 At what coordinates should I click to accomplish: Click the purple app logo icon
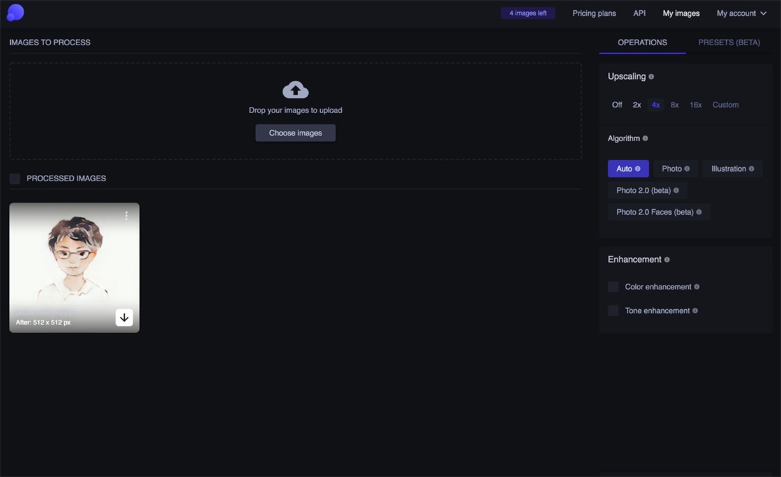click(x=15, y=12)
